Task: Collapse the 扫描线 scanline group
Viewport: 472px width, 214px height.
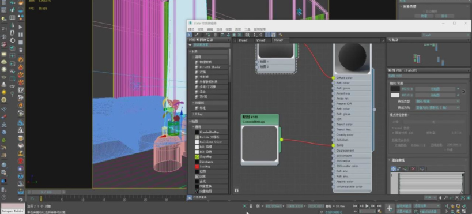Action: [194, 103]
